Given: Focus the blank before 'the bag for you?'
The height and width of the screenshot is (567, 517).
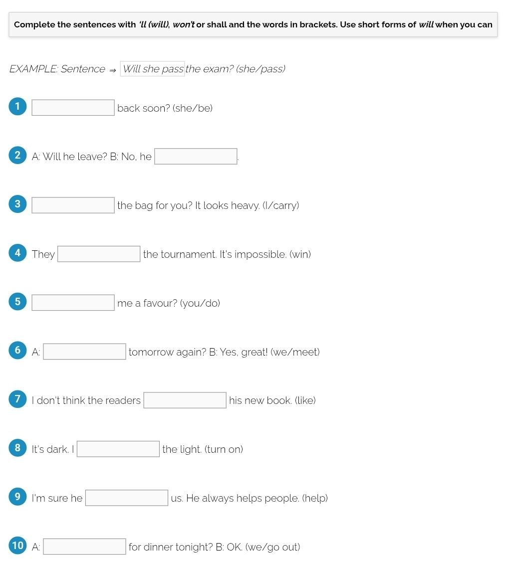Looking at the screenshot, I should coord(73,205).
